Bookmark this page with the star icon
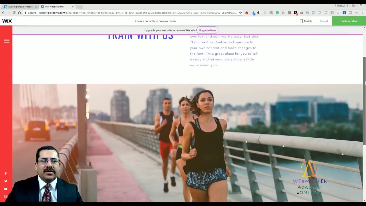Screen dimensions: 366x206 pyautogui.click(x=241, y=13)
